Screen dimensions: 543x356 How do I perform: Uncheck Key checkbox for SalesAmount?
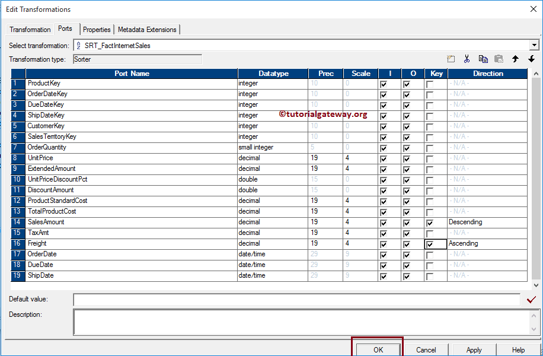coord(430,223)
